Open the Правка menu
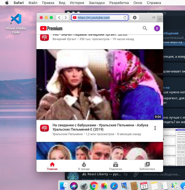 click(x=48, y=3)
